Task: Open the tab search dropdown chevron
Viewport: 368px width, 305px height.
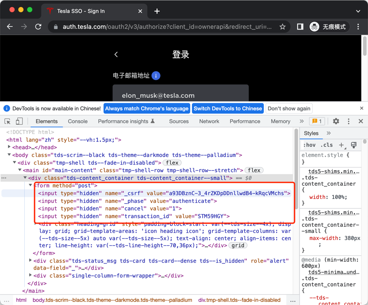Action: (x=358, y=11)
